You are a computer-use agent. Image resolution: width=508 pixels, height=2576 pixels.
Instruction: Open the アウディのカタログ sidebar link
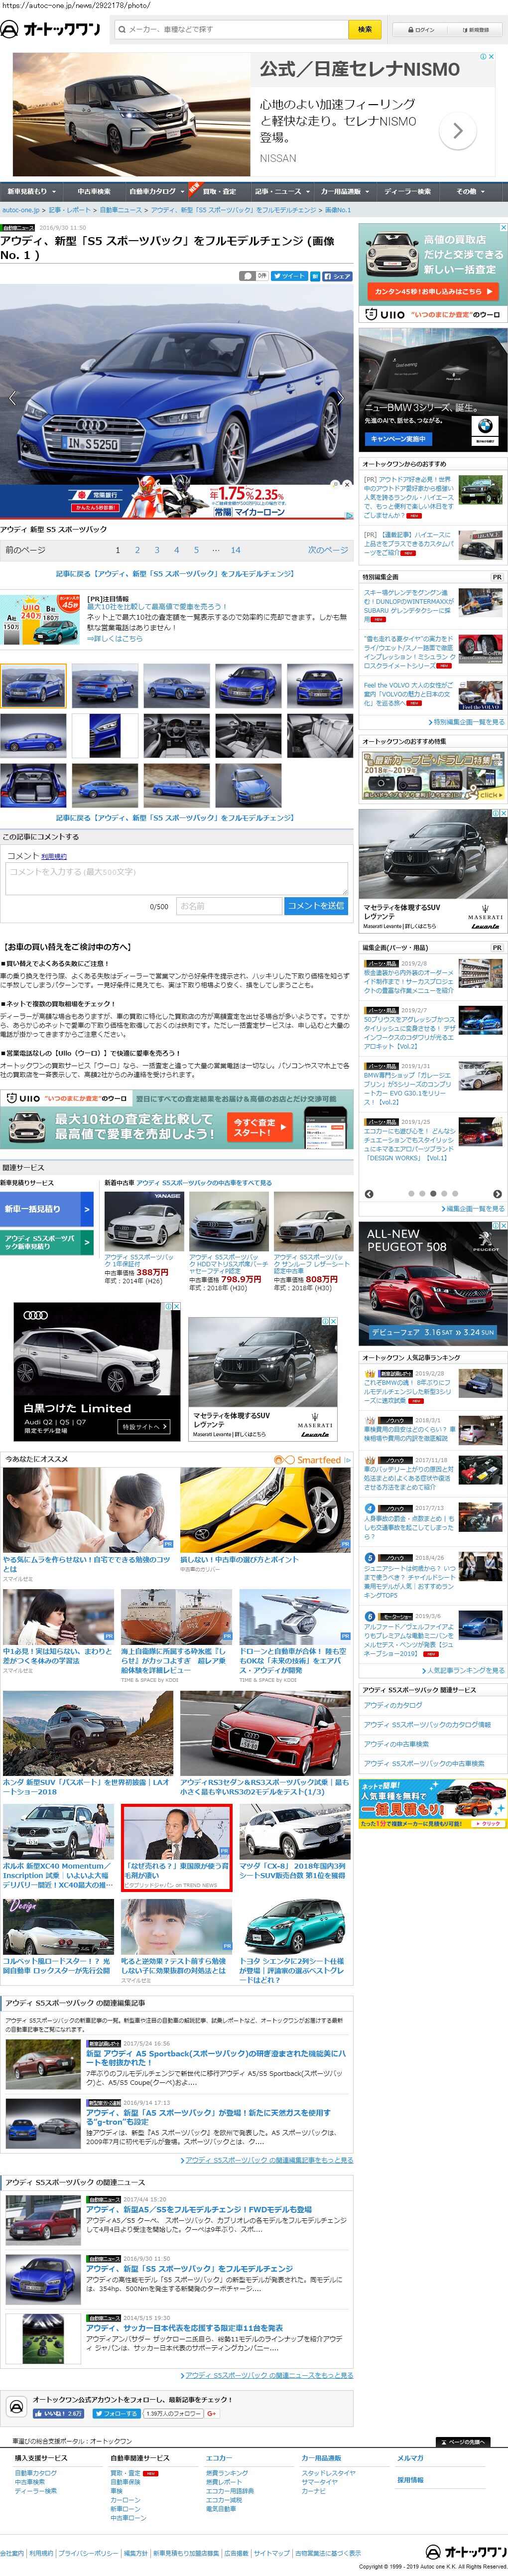393,1705
